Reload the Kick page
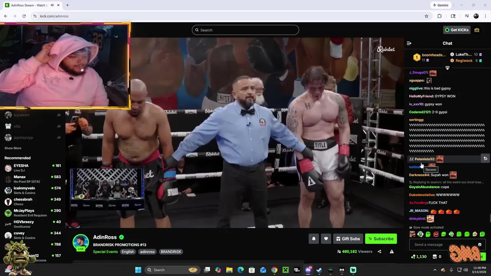 pyautogui.click(x=24, y=16)
